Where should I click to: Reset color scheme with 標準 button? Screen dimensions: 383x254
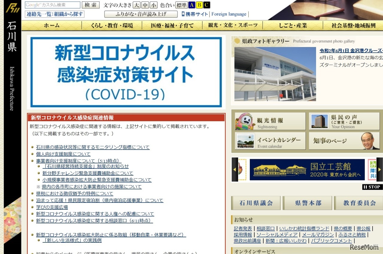181,5
